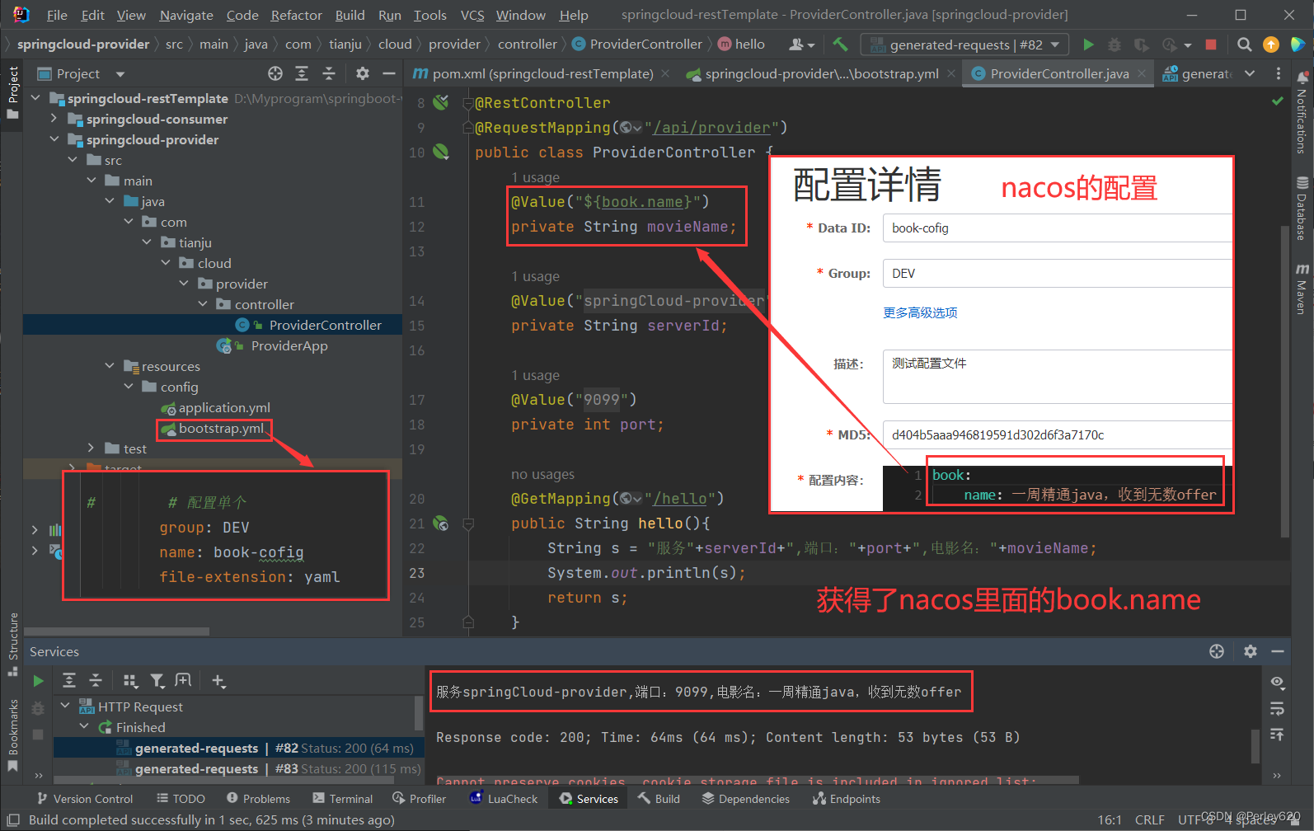
Task: Collapse all nodes in Services toolbar
Action: coord(96,680)
